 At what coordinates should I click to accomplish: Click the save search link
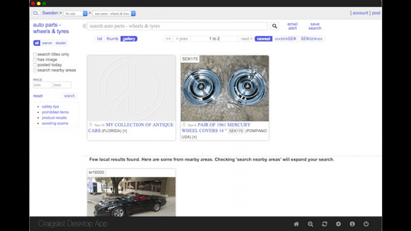coord(315,26)
